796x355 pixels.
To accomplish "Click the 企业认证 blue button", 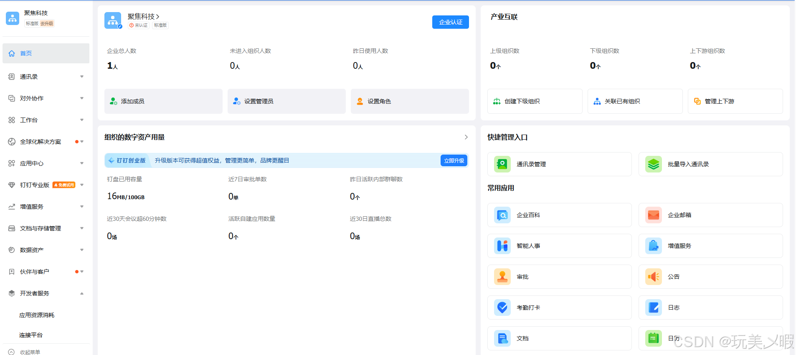I will pyautogui.click(x=451, y=22).
